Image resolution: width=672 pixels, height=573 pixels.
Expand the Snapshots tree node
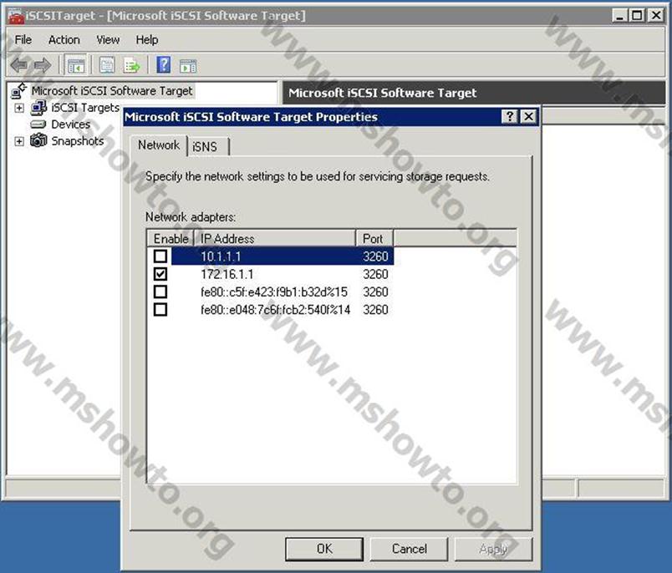[x=19, y=141]
